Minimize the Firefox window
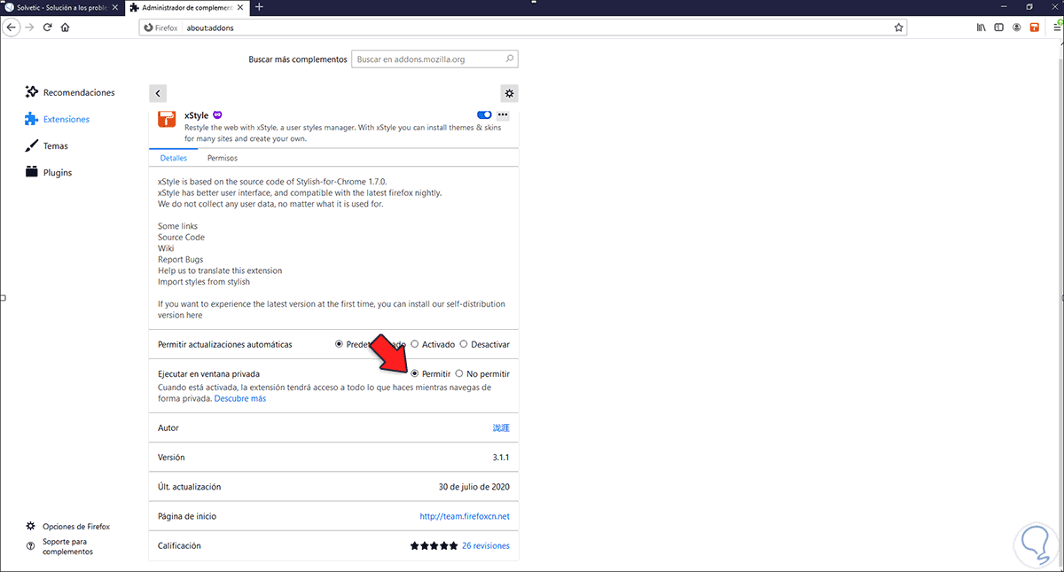The width and height of the screenshot is (1064, 572). click(1005, 7)
